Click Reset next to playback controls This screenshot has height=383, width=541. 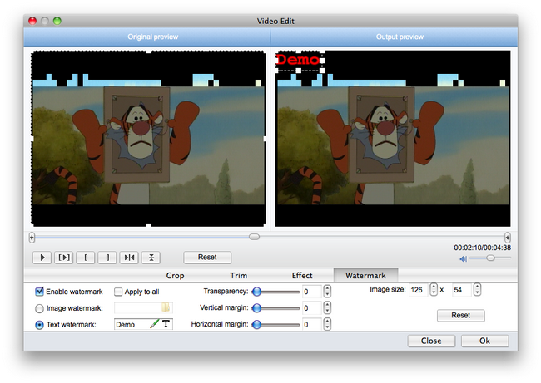coord(207,257)
